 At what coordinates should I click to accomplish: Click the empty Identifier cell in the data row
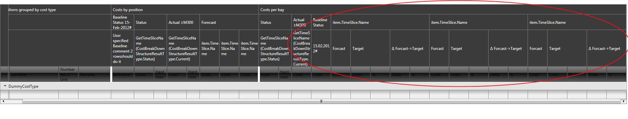coord(34,95)
